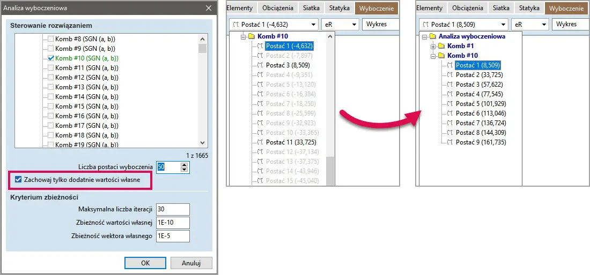Click the Anuluj button
Image resolution: width=590 pixels, height=275 pixels.
click(191, 263)
